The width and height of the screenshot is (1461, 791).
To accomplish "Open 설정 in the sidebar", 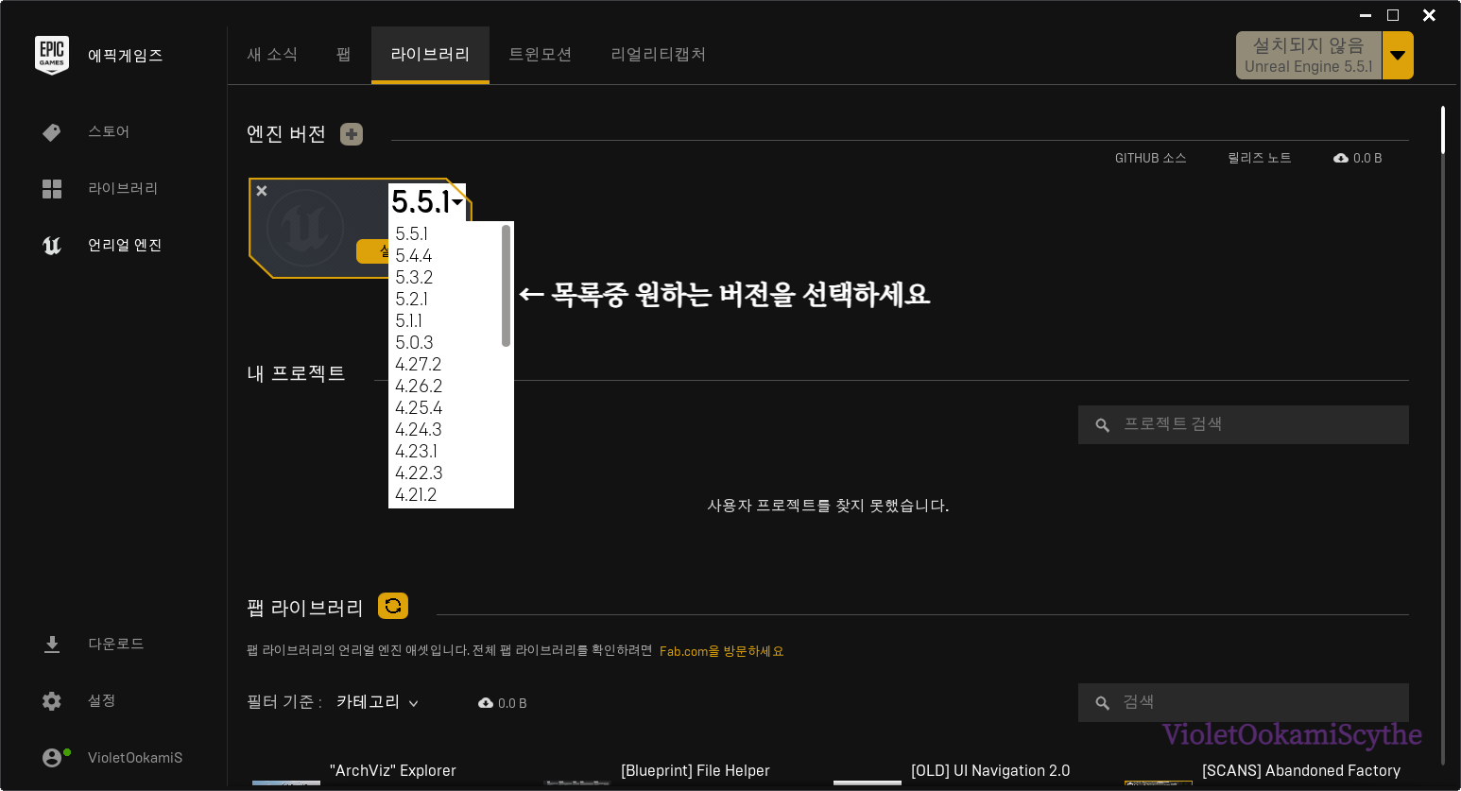I will (x=102, y=701).
